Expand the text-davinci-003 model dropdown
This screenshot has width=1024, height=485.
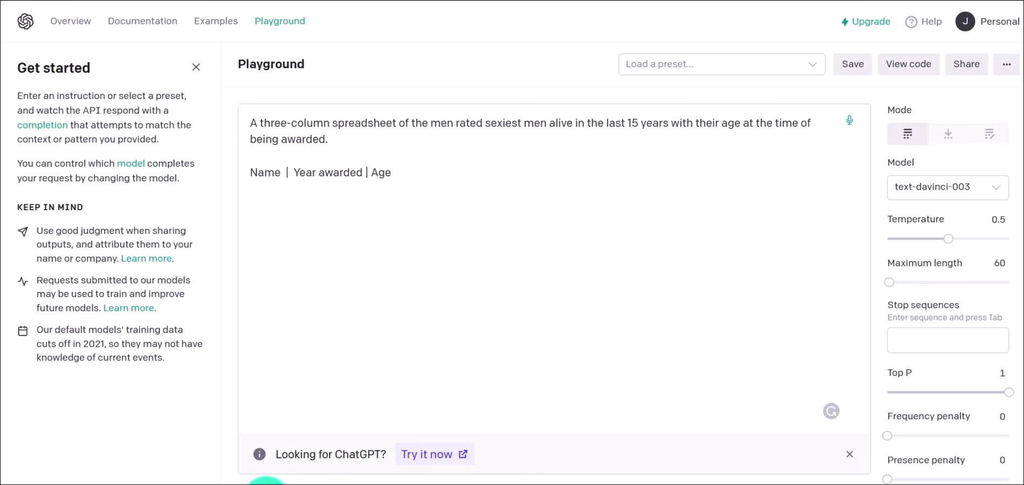point(947,188)
